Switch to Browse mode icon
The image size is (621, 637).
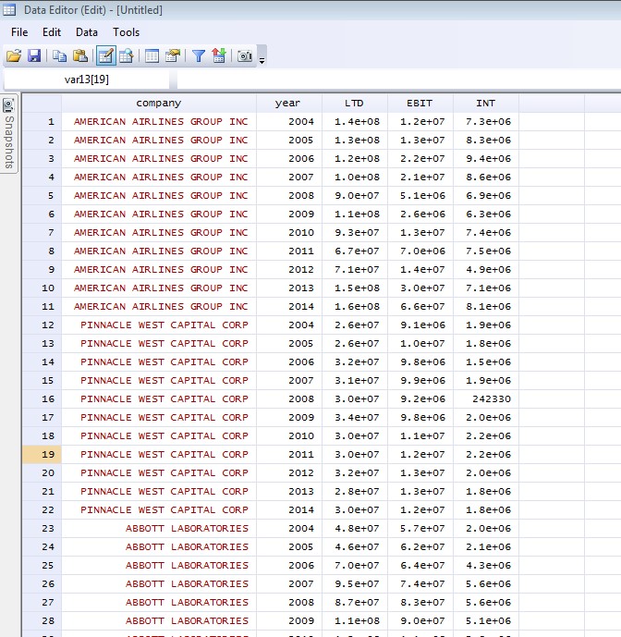[x=127, y=55]
